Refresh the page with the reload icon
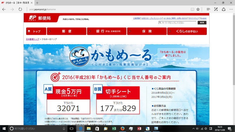The height and width of the screenshot is (132, 235). [x=20, y=9]
